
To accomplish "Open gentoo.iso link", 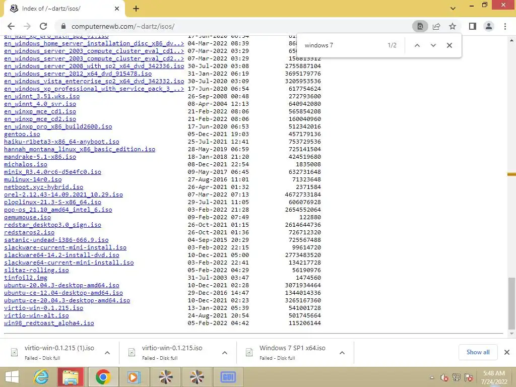I will point(22,134).
